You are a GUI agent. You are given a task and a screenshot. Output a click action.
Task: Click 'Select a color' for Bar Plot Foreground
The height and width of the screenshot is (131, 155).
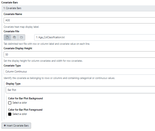[20, 114]
